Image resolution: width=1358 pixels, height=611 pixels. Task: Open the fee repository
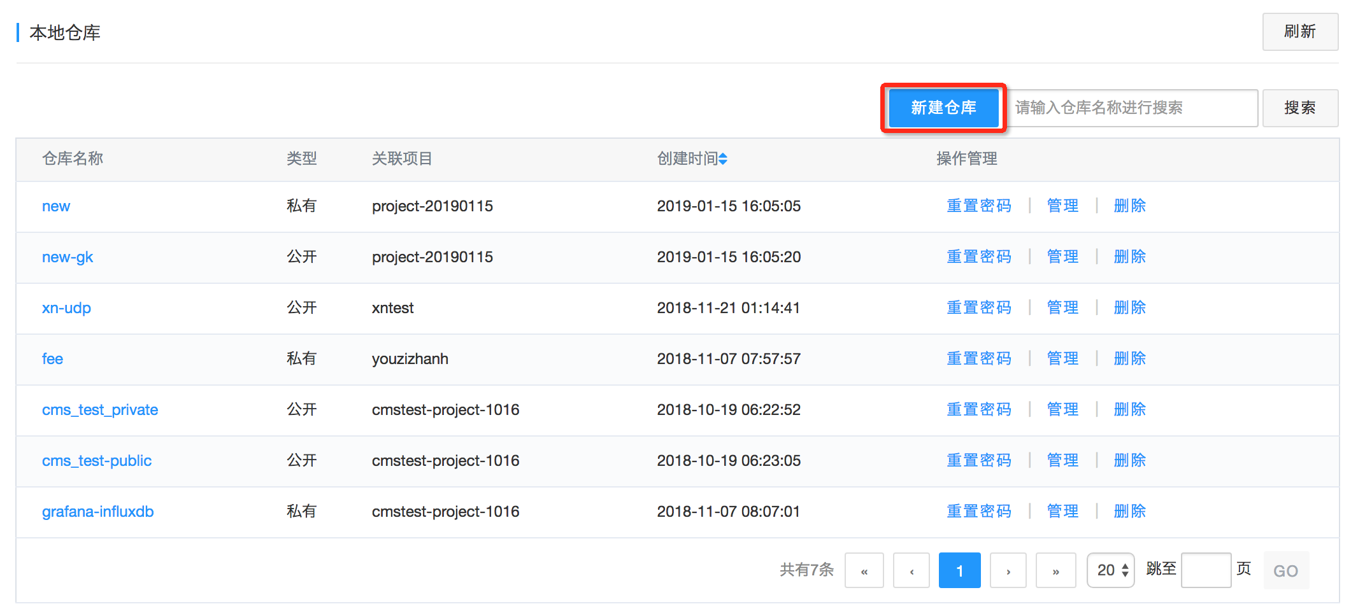click(52, 358)
